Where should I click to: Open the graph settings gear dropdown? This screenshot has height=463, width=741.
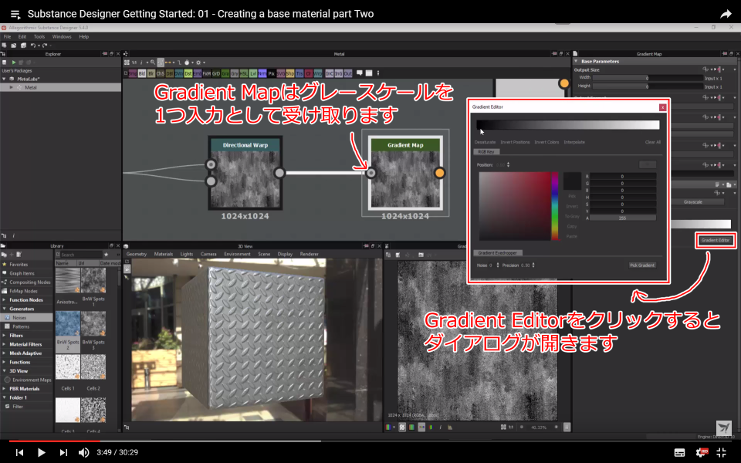click(x=200, y=63)
